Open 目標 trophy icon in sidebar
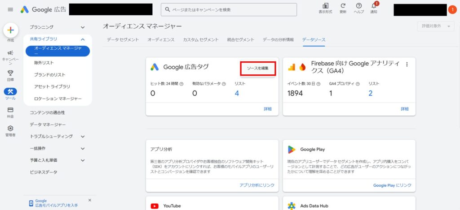 pyautogui.click(x=10, y=73)
